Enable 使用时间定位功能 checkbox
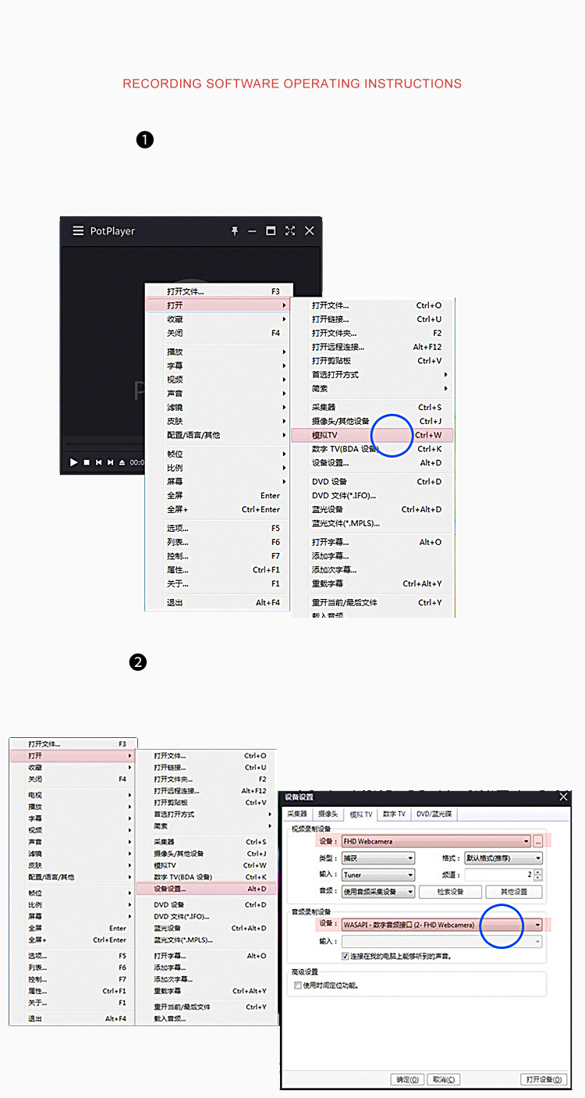585x1098 pixels. click(298, 986)
